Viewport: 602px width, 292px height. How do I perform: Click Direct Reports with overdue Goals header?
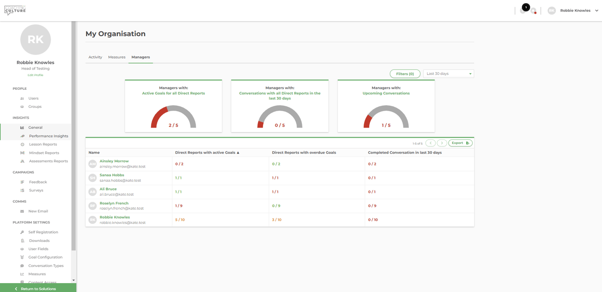click(304, 153)
